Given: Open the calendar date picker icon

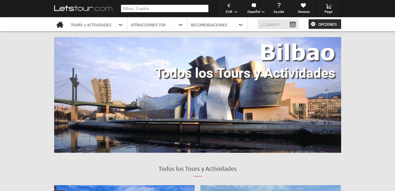Looking at the screenshot, I should (x=293, y=25).
